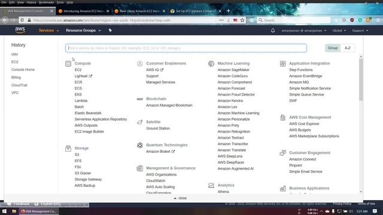Open the Privacy Policy link
Image resolution: width=383 pixels, height=215 pixels.
tap(342, 204)
